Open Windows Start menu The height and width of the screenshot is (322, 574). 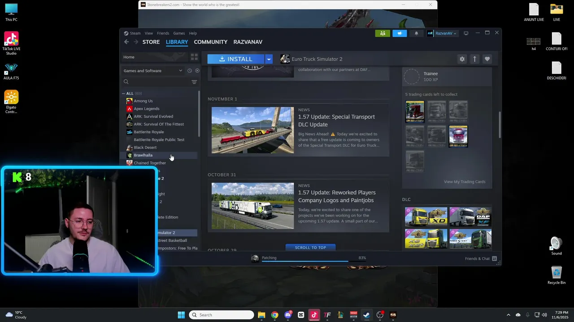181,315
